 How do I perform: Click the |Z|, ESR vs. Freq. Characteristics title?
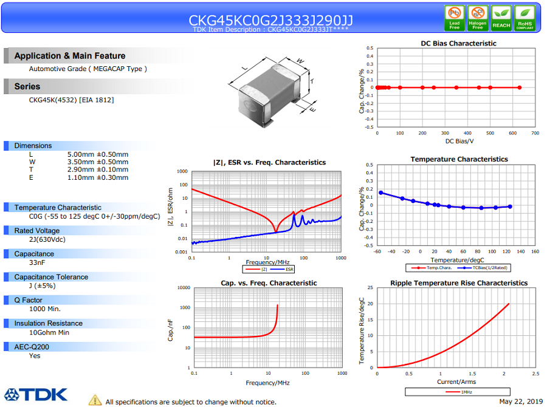269,163
